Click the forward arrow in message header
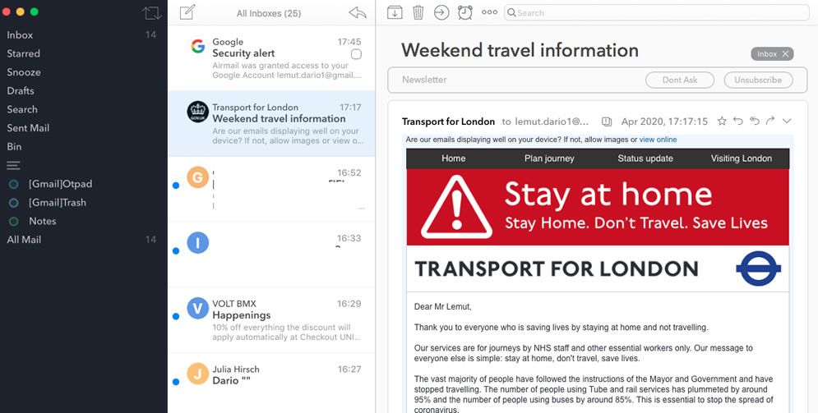 [770, 122]
